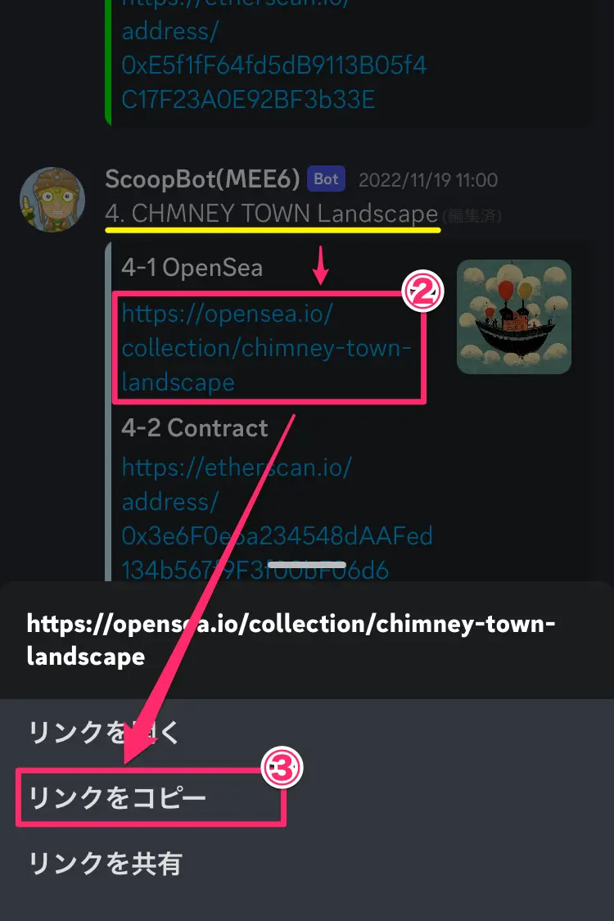Screen dimensions: 614x921
Task: Tap the bold URL header in the bottom sheet
Action: (291, 640)
